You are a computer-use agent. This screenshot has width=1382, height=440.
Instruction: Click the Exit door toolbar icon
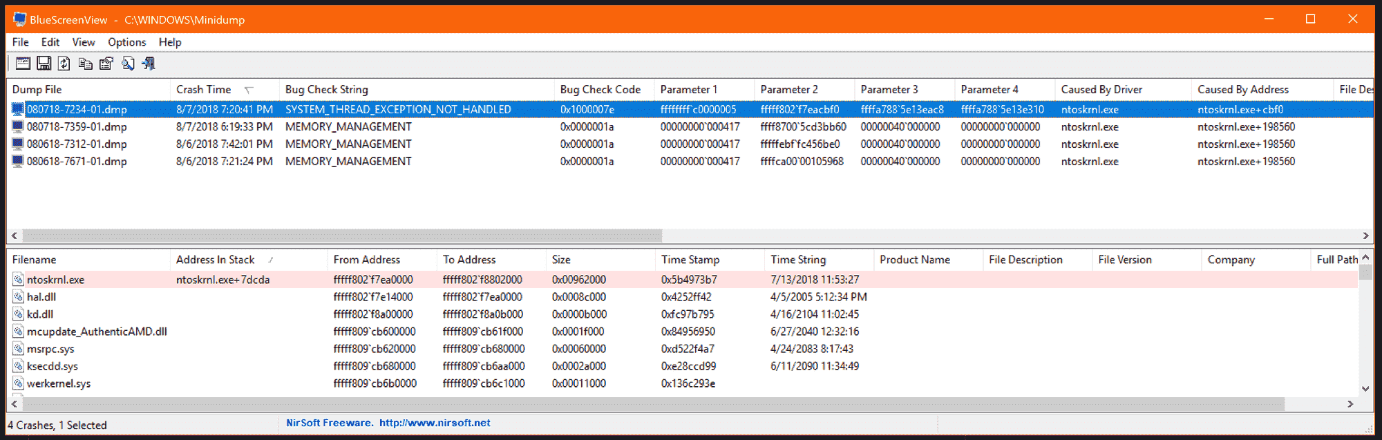click(x=149, y=64)
